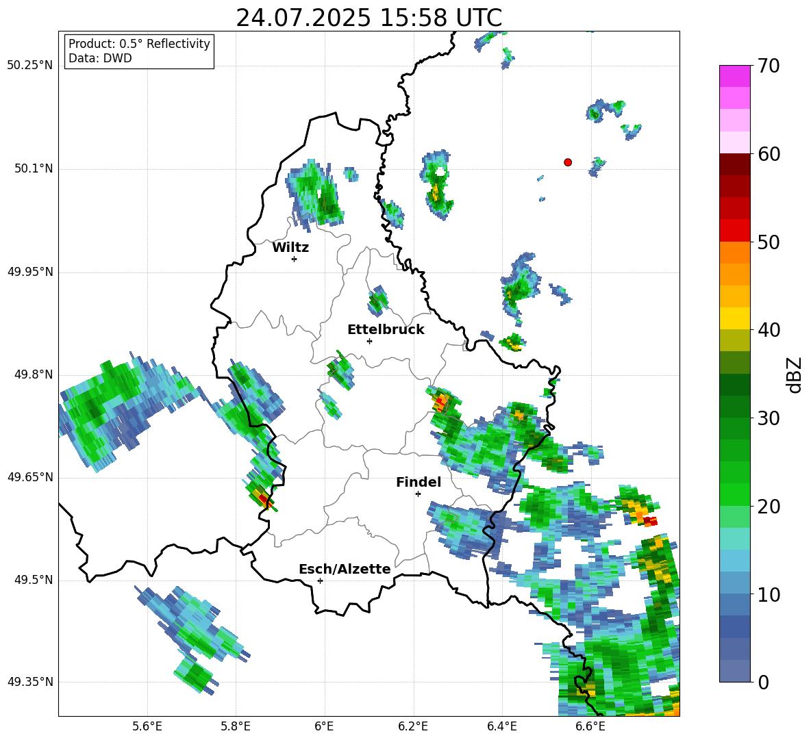
Task: Pick the yellow colorbar segment above 40
Action: click(x=734, y=318)
